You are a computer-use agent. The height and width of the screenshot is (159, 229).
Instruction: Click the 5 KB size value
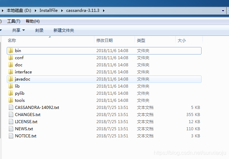195,108
